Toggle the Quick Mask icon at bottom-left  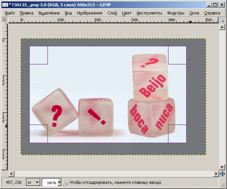pyautogui.click(x=5, y=174)
